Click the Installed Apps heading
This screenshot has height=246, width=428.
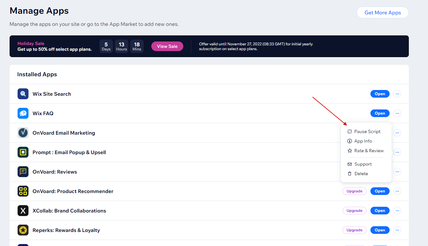(x=37, y=74)
